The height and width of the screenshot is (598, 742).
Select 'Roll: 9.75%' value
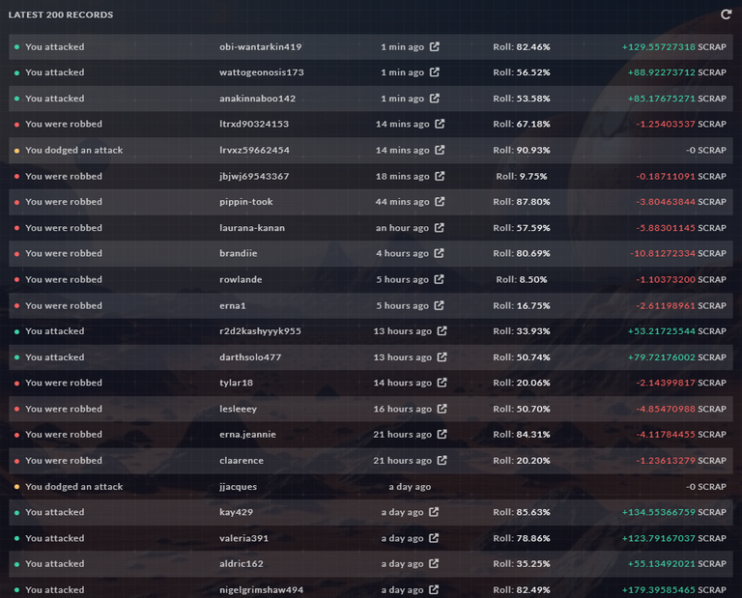(x=522, y=176)
